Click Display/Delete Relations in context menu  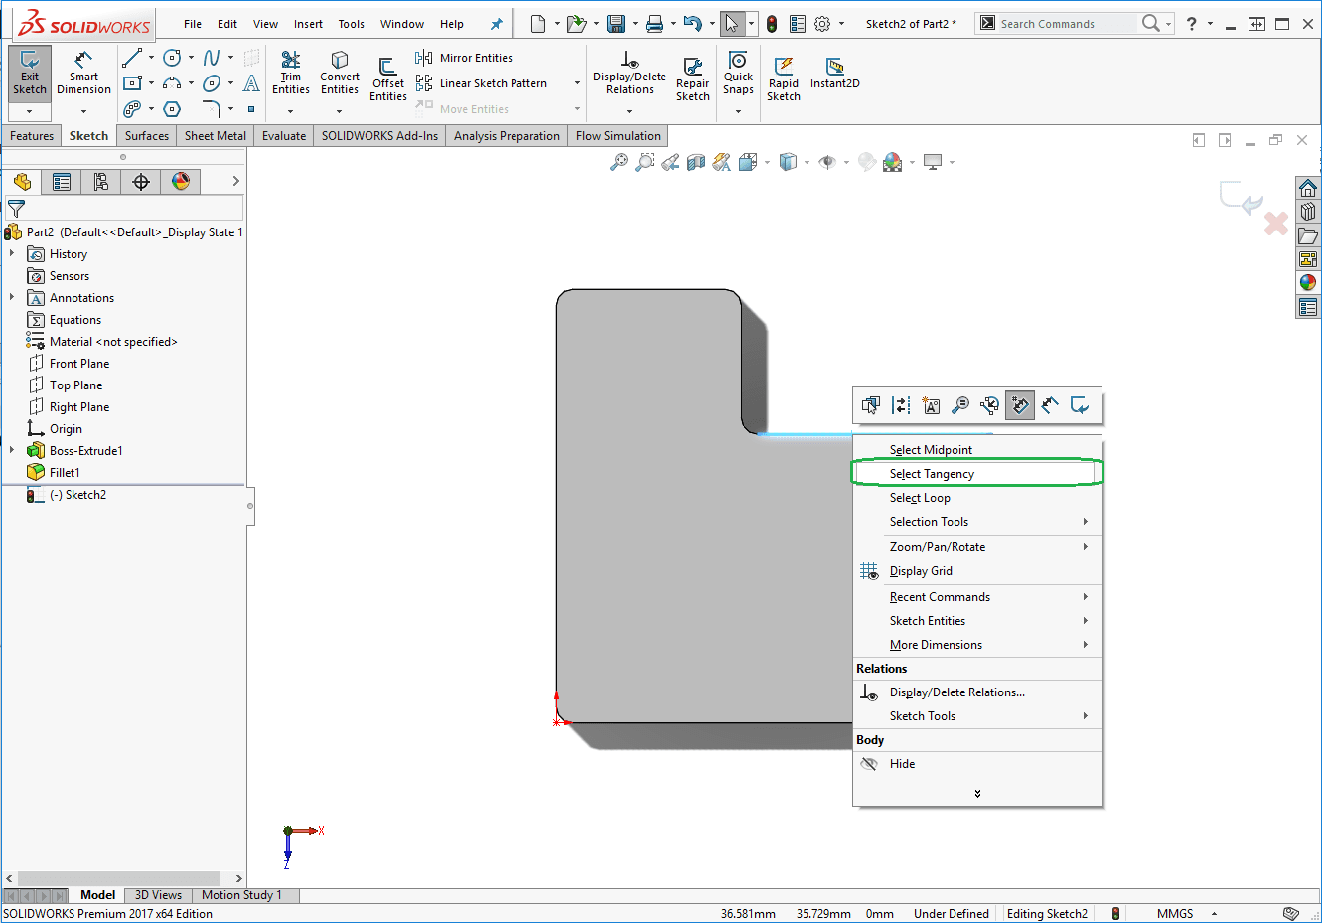tap(956, 692)
